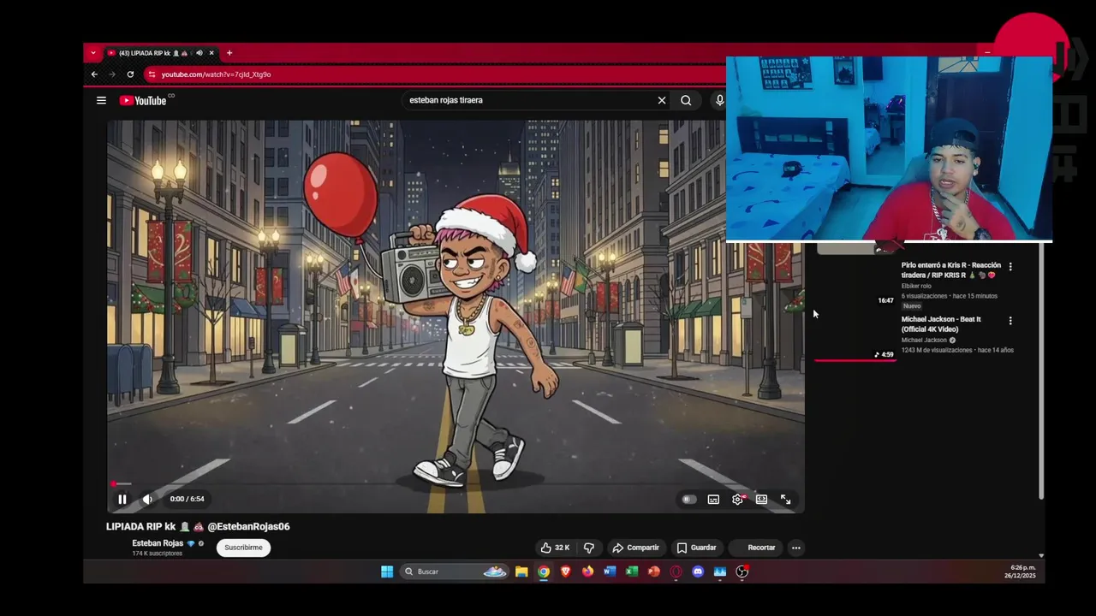The width and height of the screenshot is (1096, 616).
Task: Open OBS Studio from the taskbar
Action: [x=742, y=572]
